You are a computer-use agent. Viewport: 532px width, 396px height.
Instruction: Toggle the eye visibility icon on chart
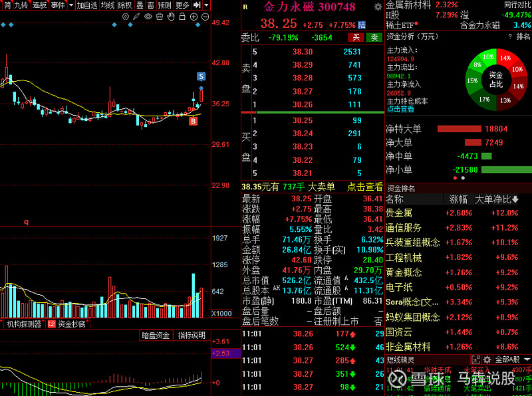coord(148,17)
